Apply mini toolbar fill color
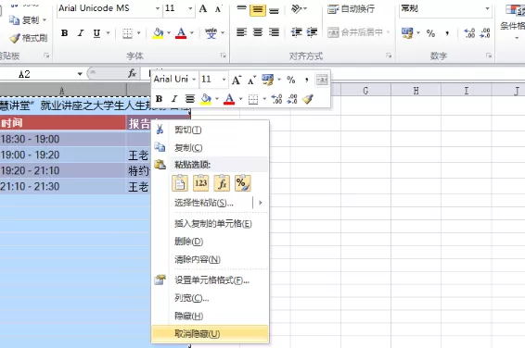Screen dimensions: 525x348 pos(206,99)
